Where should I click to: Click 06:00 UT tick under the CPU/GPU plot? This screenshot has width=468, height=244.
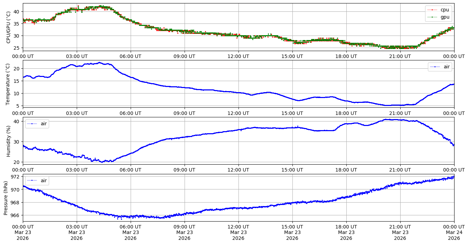pos(130,56)
